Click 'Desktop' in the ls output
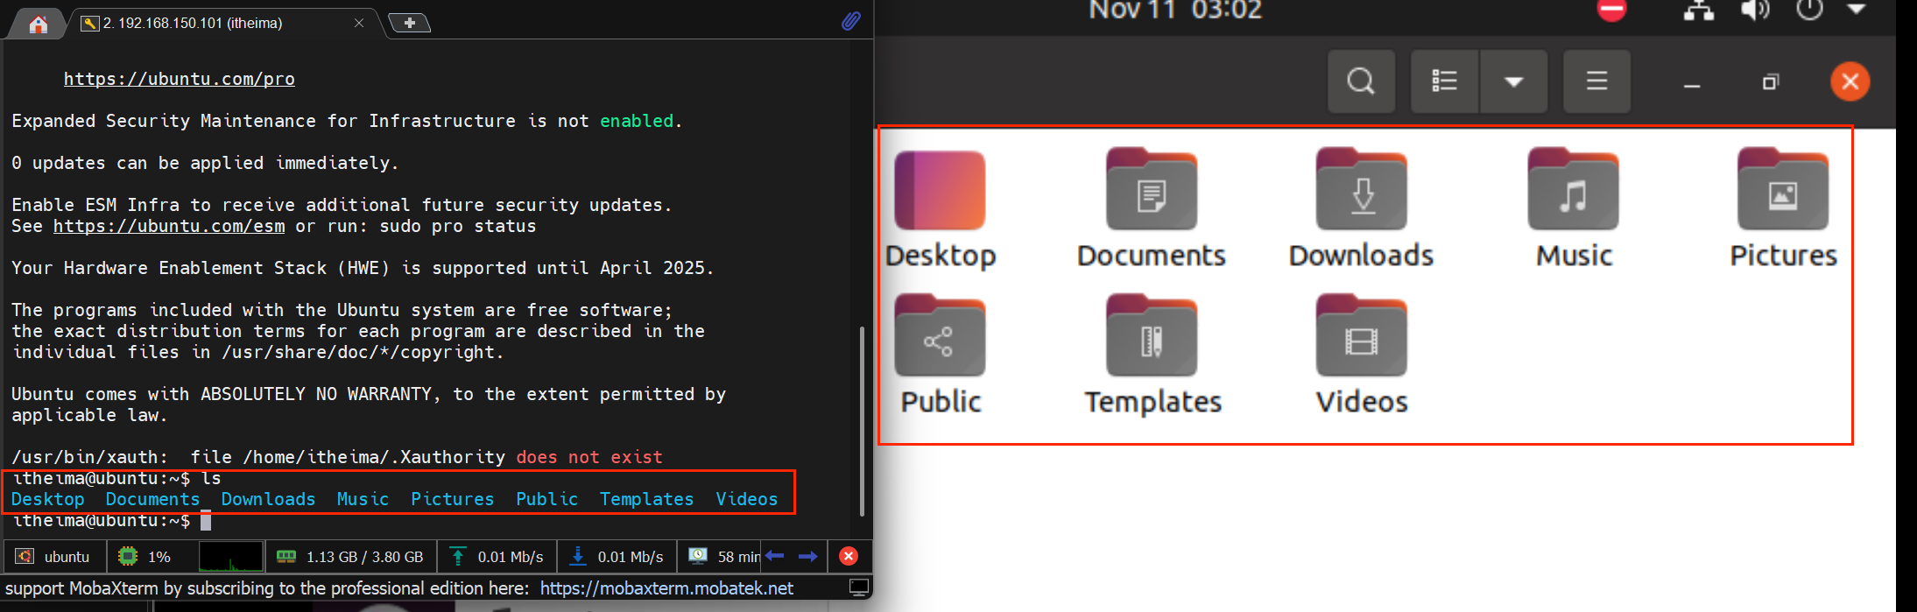1917x612 pixels. (x=48, y=499)
